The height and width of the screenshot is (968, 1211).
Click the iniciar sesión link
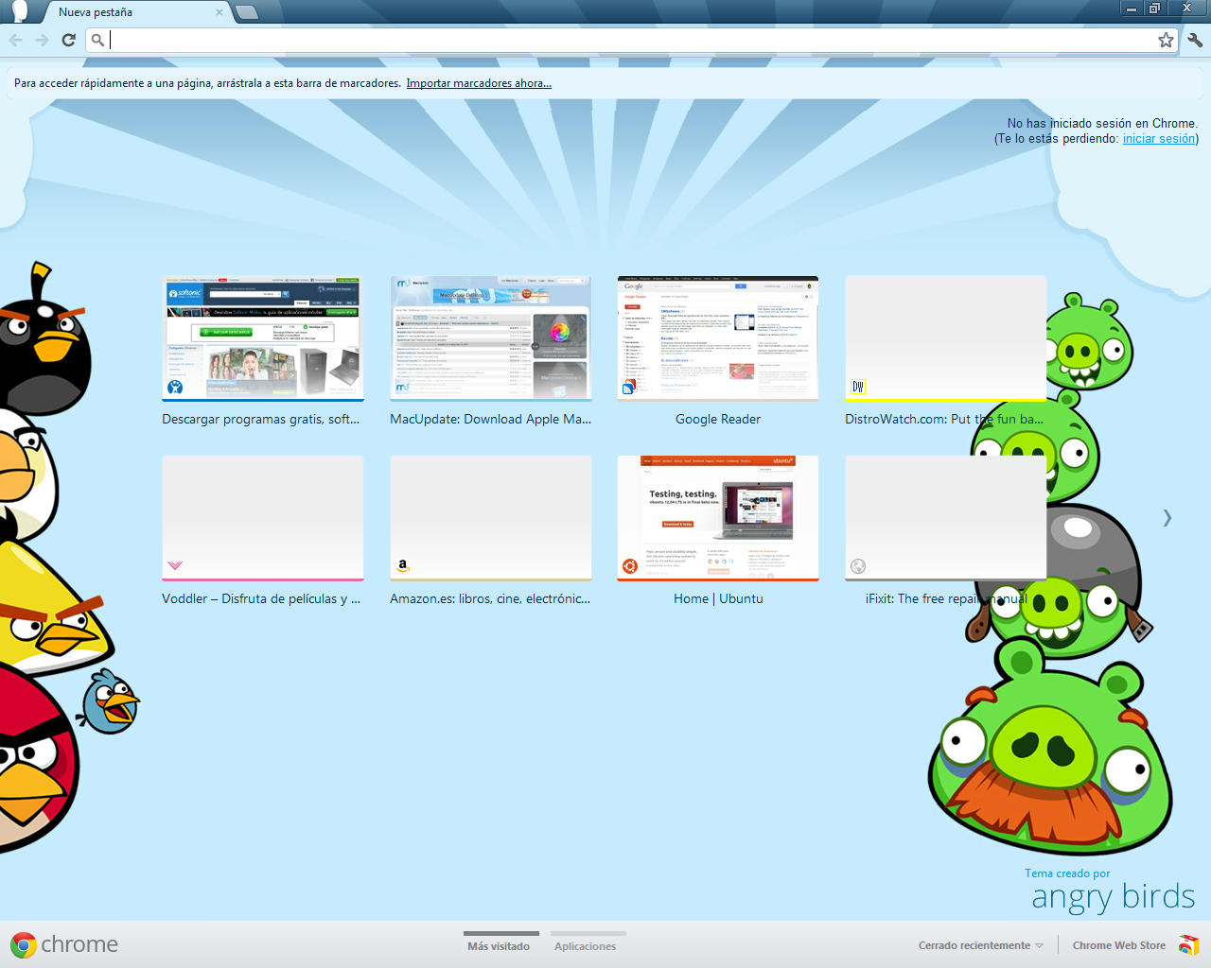(1159, 139)
